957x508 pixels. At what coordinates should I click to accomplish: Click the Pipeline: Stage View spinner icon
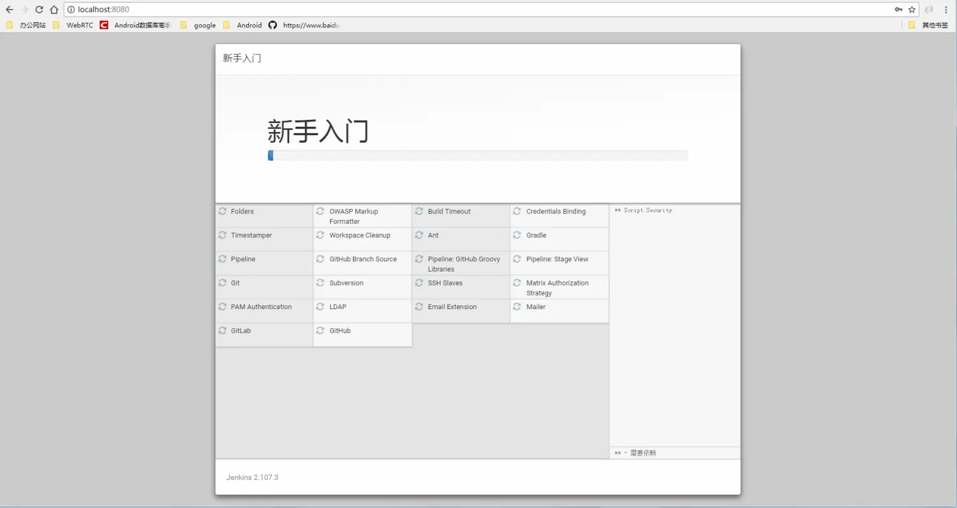coord(517,259)
